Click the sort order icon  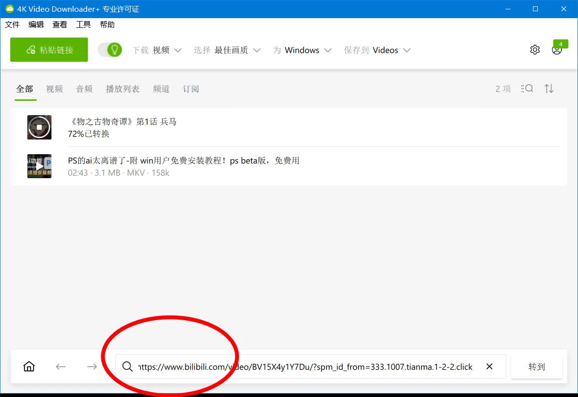click(549, 89)
